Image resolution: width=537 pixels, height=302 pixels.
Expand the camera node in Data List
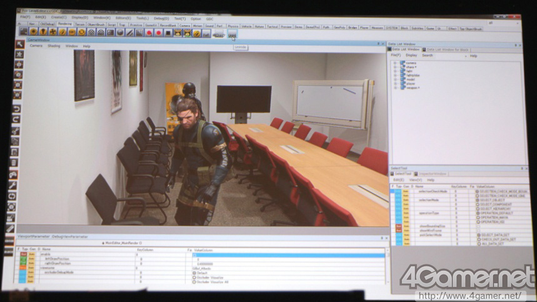395,63
